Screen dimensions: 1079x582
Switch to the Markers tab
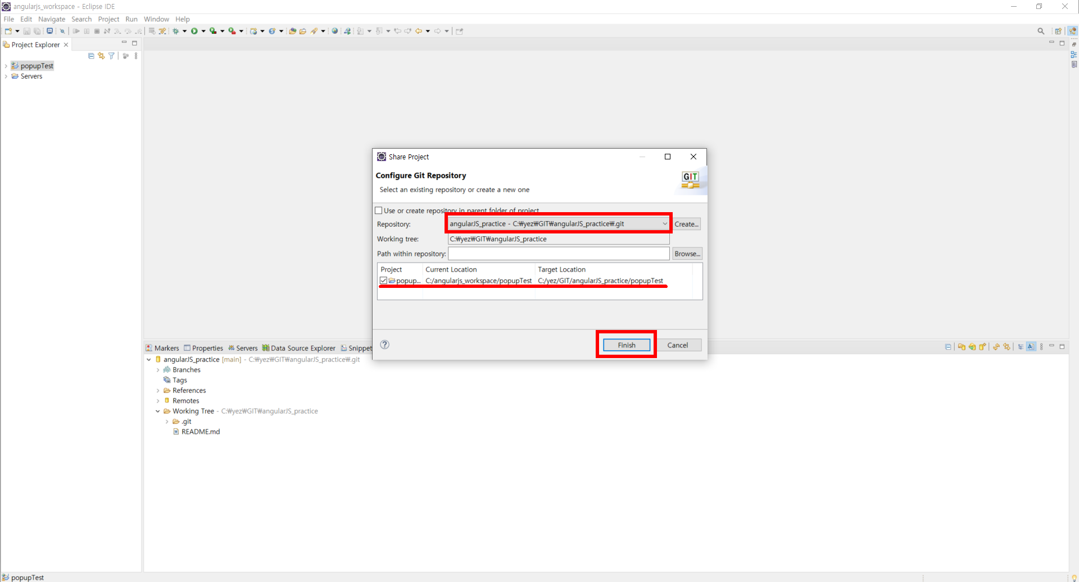click(x=162, y=348)
